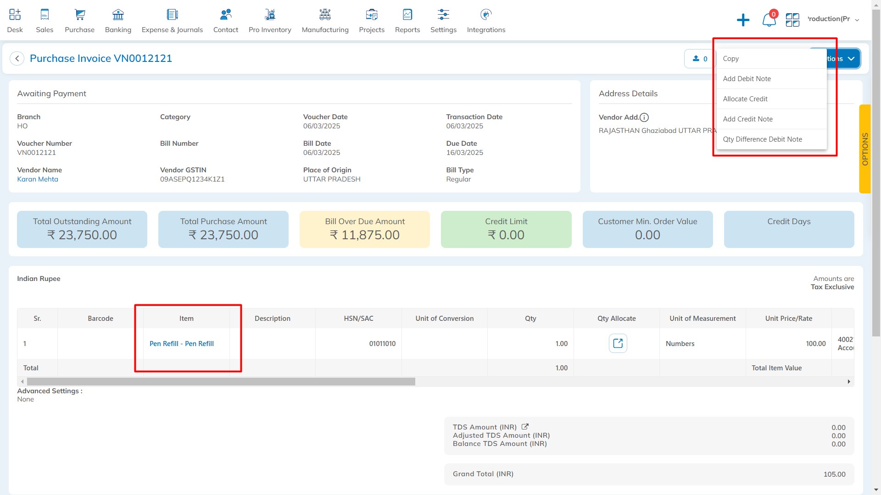Click the Due Date value 16/03/2025

(464, 153)
